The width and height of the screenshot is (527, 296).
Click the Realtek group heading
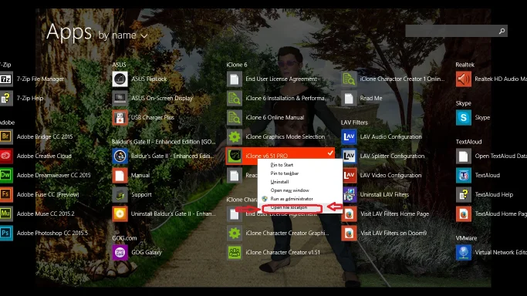(x=465, y=65)
